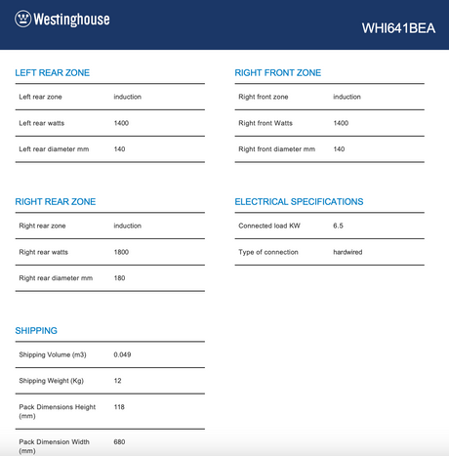Select the Shipping Volume 0.049 value
Image resolution: width=449 pixels, height=456 pixels.
[x=122, y=354]
